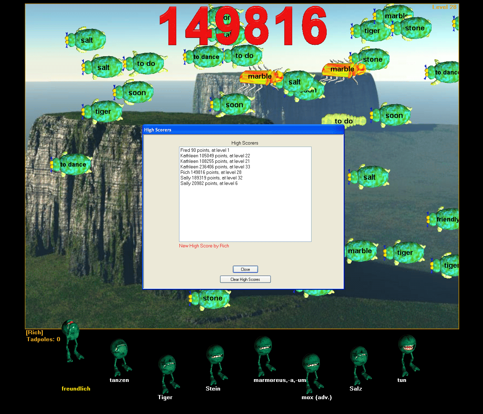
Task: Click the frog labeled mox (adv.)
Action: [x=312, y=371]
